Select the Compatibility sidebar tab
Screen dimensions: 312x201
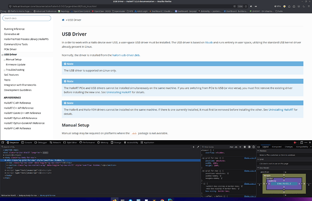pos(302,146)
